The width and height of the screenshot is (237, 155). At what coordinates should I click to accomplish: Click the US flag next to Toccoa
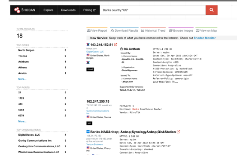88,117
